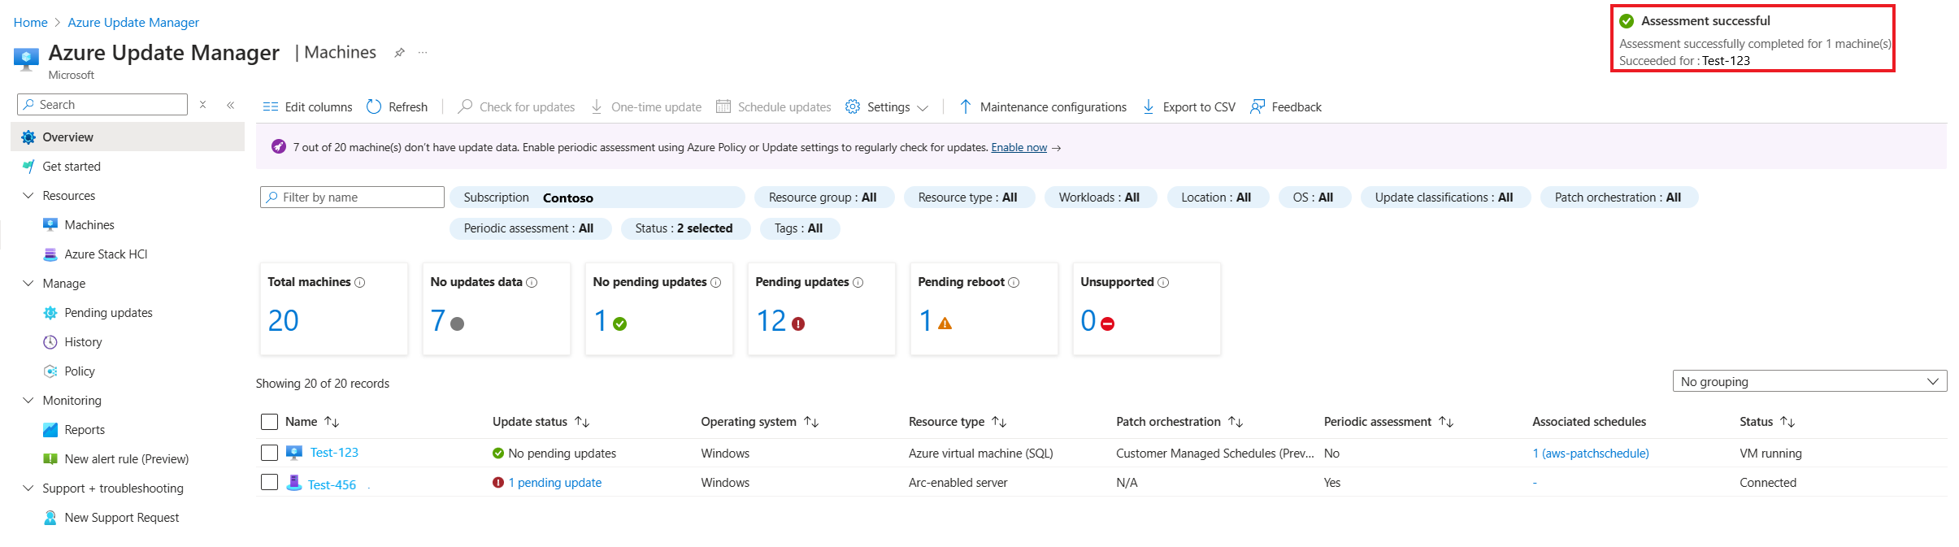1959x547 pixels.
Task: Open the Test-123 machine link
Action: (334, 453)
